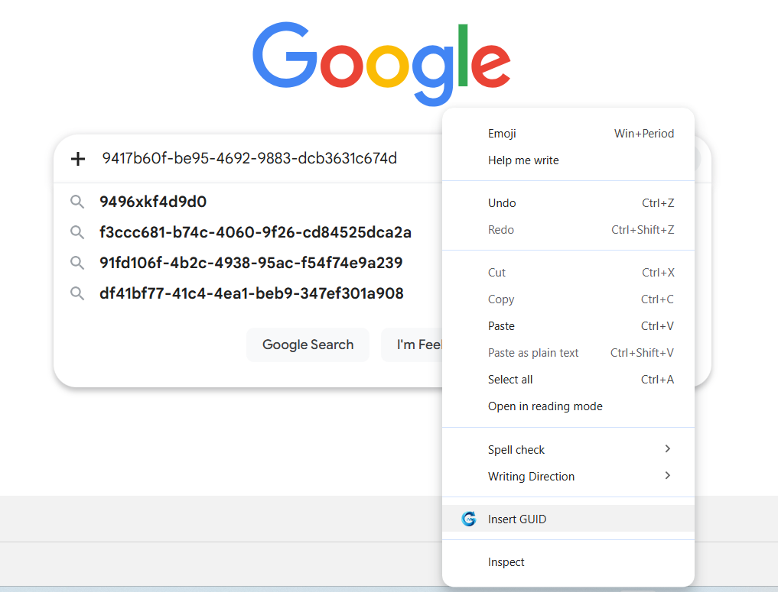This screenshot has width=778, height=592.
Task: Click the magnifier icon beside the 91fd106f suggestion
Action: tap(76, 263)
